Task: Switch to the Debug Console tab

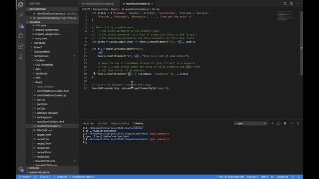Action: [x=120, y=123]
